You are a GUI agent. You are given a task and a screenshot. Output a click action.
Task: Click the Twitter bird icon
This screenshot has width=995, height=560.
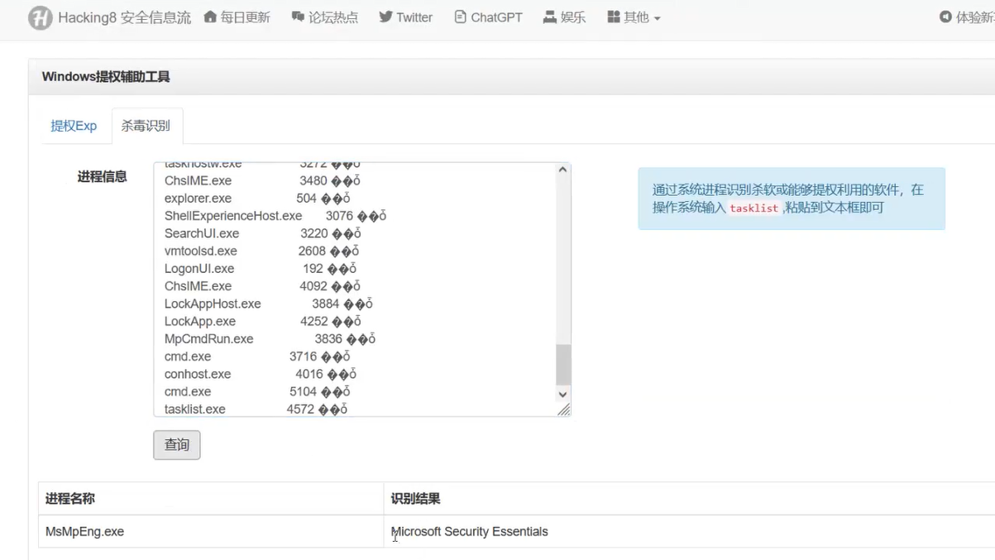pyautogui.click(x=385, y=17)
